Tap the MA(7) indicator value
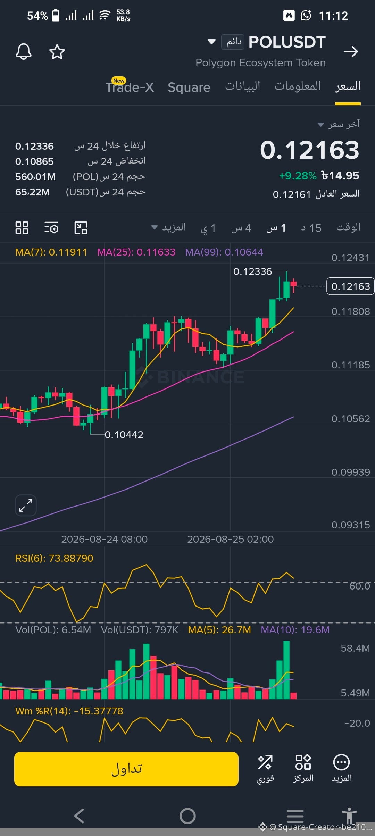 click(x=51, y=252)
